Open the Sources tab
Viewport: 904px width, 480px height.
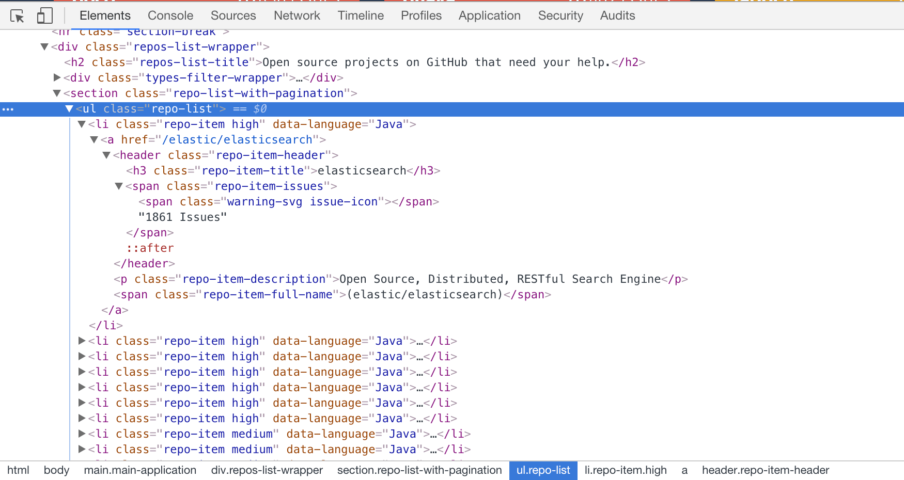233,15
